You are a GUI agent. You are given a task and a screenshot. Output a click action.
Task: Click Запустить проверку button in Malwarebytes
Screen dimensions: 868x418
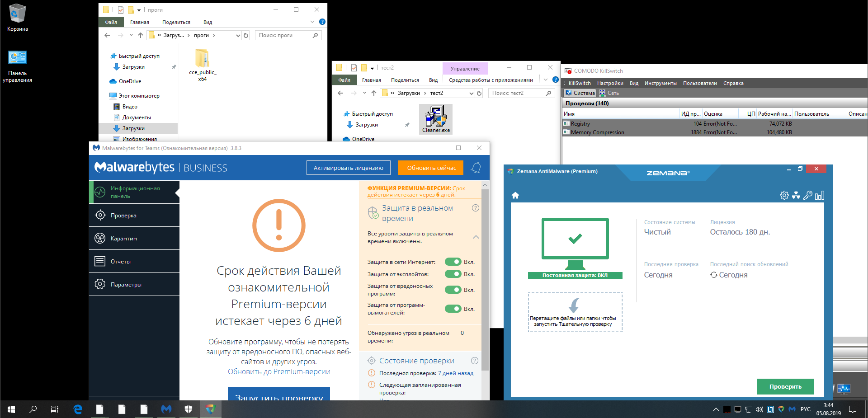tap(279, 394)
